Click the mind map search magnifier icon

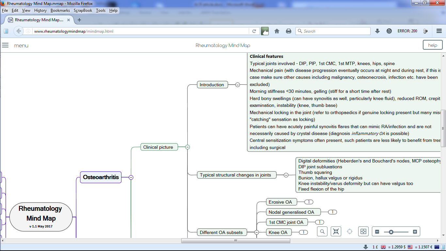[x=322, y=231]
